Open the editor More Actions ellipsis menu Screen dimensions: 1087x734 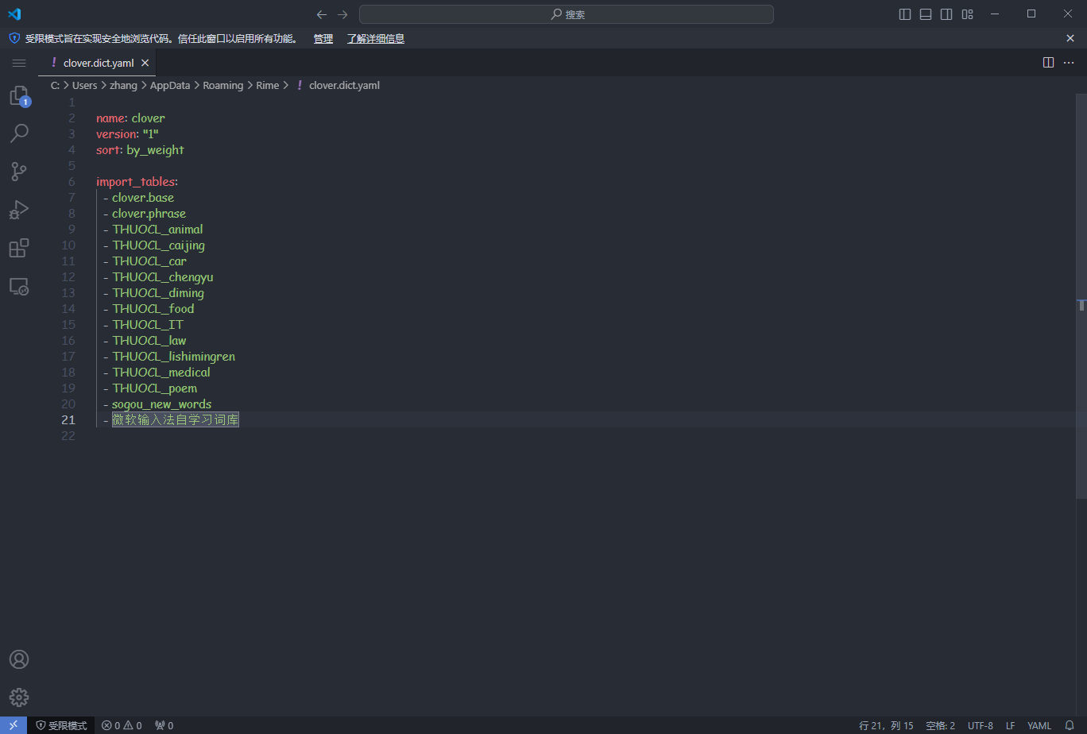point(1068,63)
